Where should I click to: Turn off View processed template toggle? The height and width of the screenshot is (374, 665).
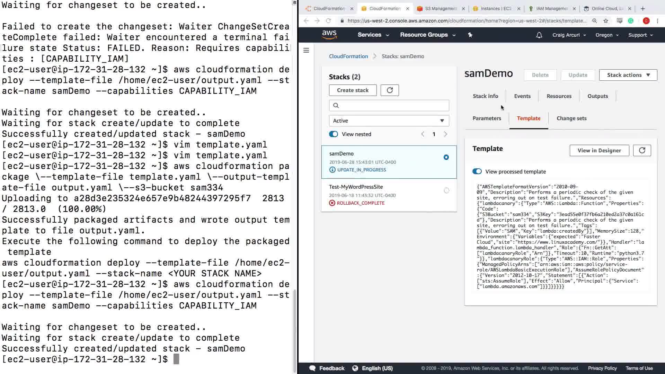(x=477, y=171)
